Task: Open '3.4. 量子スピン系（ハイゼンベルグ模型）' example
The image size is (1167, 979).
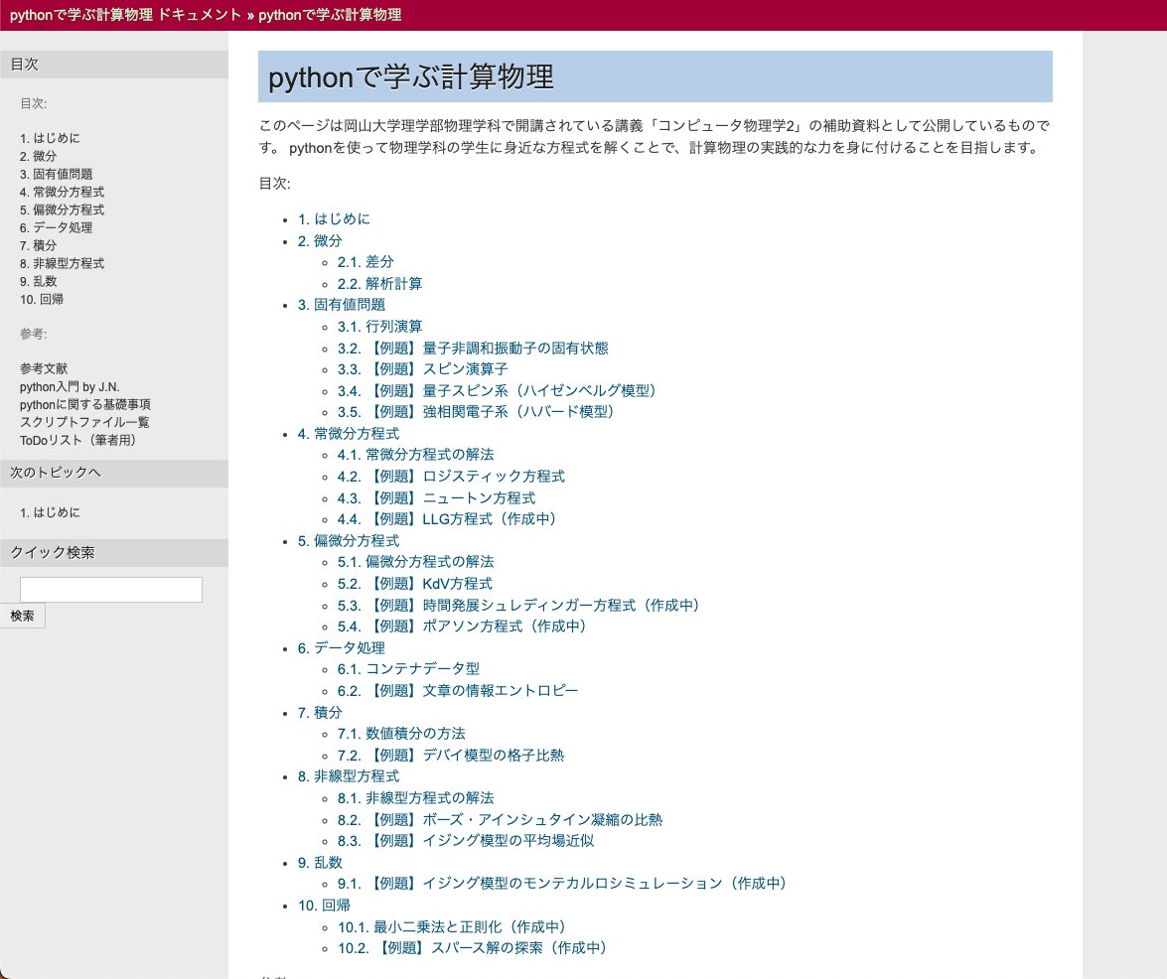Action: coord(498,391)
